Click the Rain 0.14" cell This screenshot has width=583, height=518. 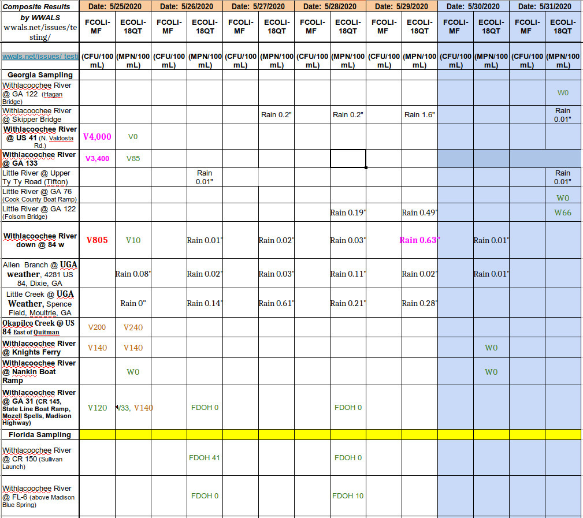[x=205, y=303]
